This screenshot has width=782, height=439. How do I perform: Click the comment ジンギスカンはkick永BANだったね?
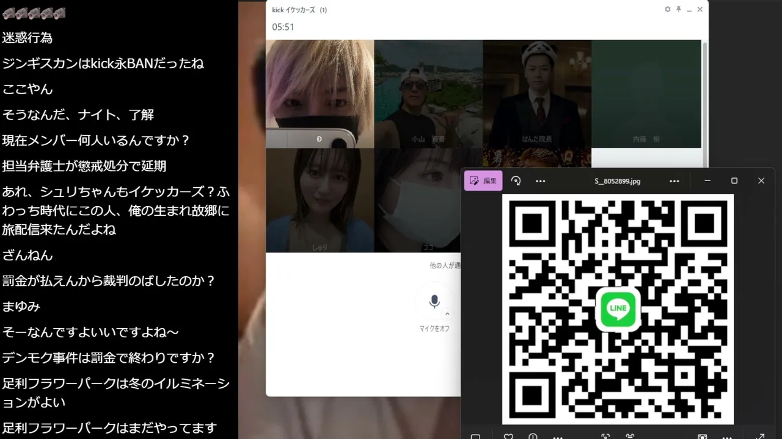(103, 63)
